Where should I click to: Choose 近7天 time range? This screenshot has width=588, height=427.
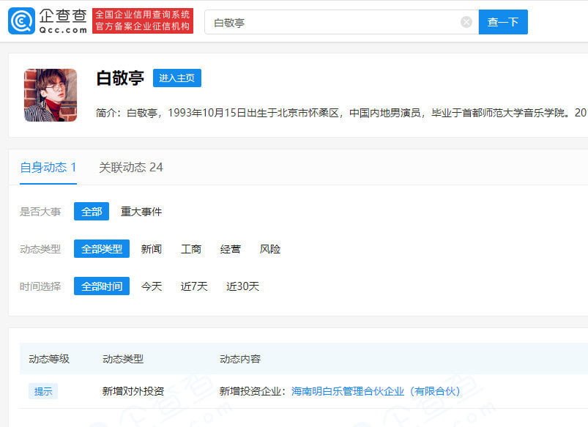click(x=194, y=286)
